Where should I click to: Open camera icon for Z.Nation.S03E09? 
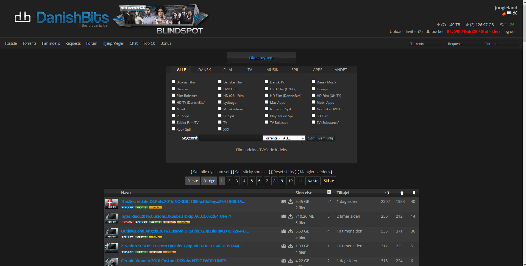[x=284, y=246]
